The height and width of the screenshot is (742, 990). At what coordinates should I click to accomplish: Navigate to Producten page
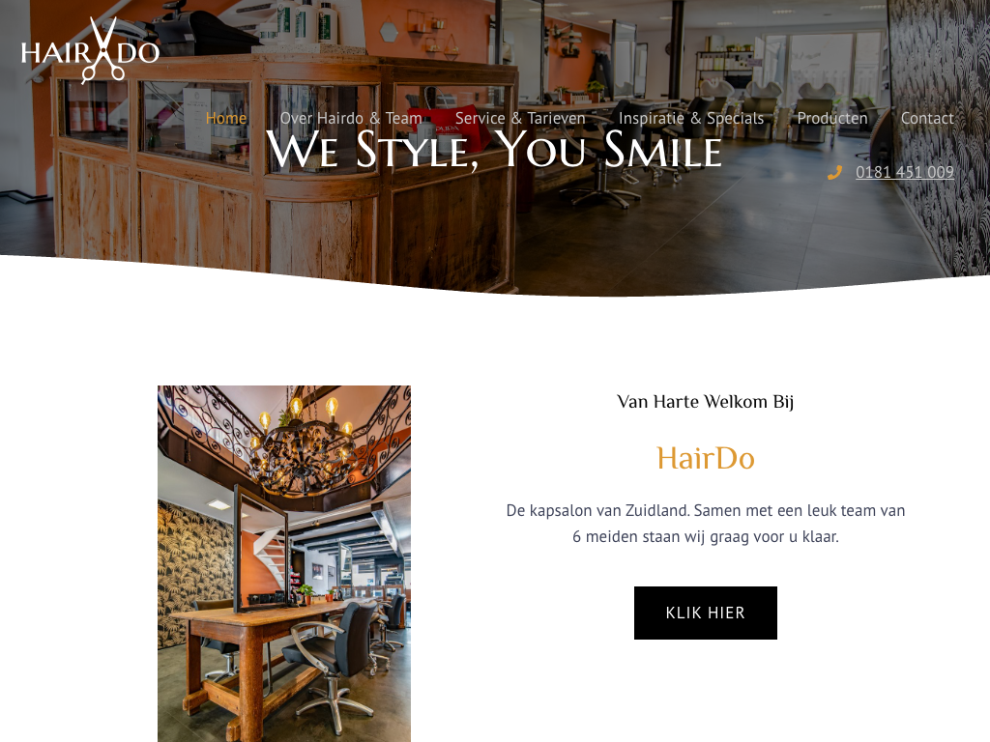832,118
